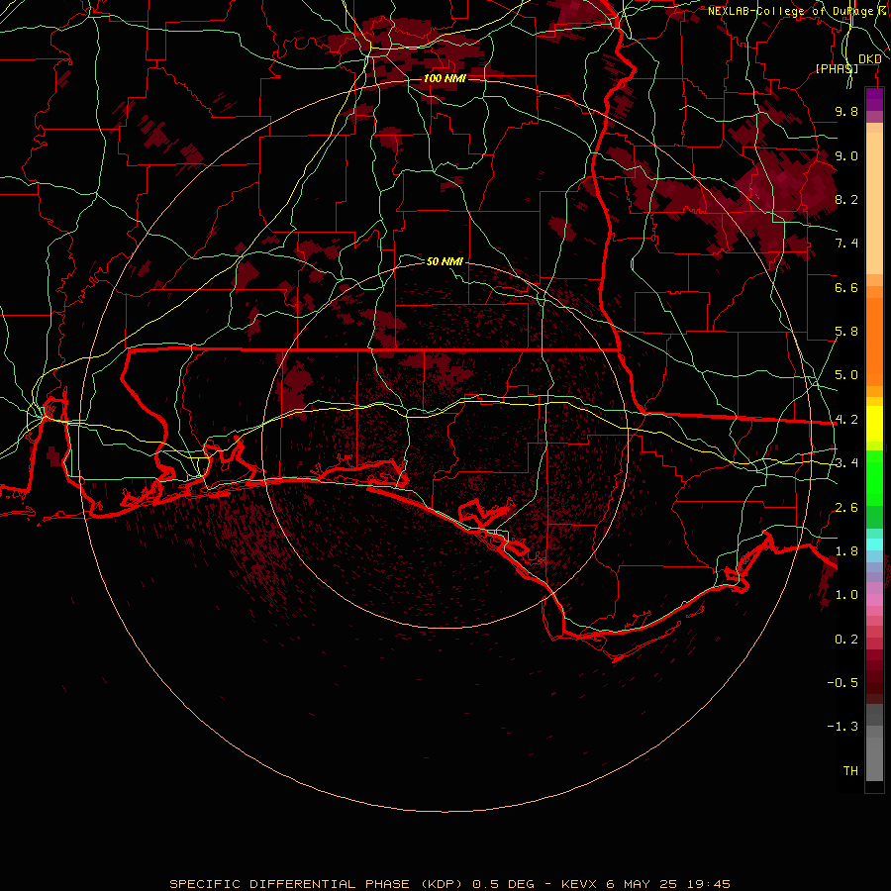Image resolution: width=891 pixels, height=891 pixels.
Task: Click the 5.0 value on the color scale
Action: point(846,375)
